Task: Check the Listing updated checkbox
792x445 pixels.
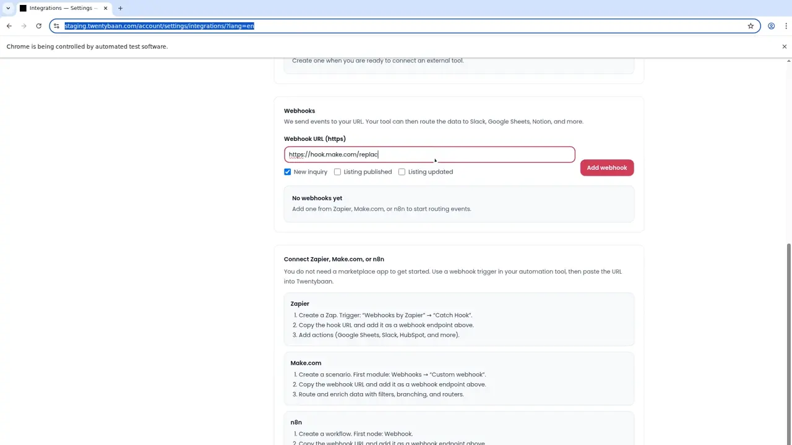Action: [x=402, y=172]
